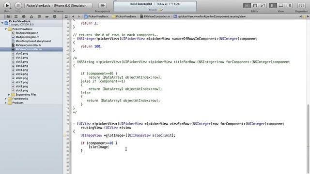This screenshot has height=174, width=310.
Task: Show the Issue navigator
Action: tap(31, 16)
